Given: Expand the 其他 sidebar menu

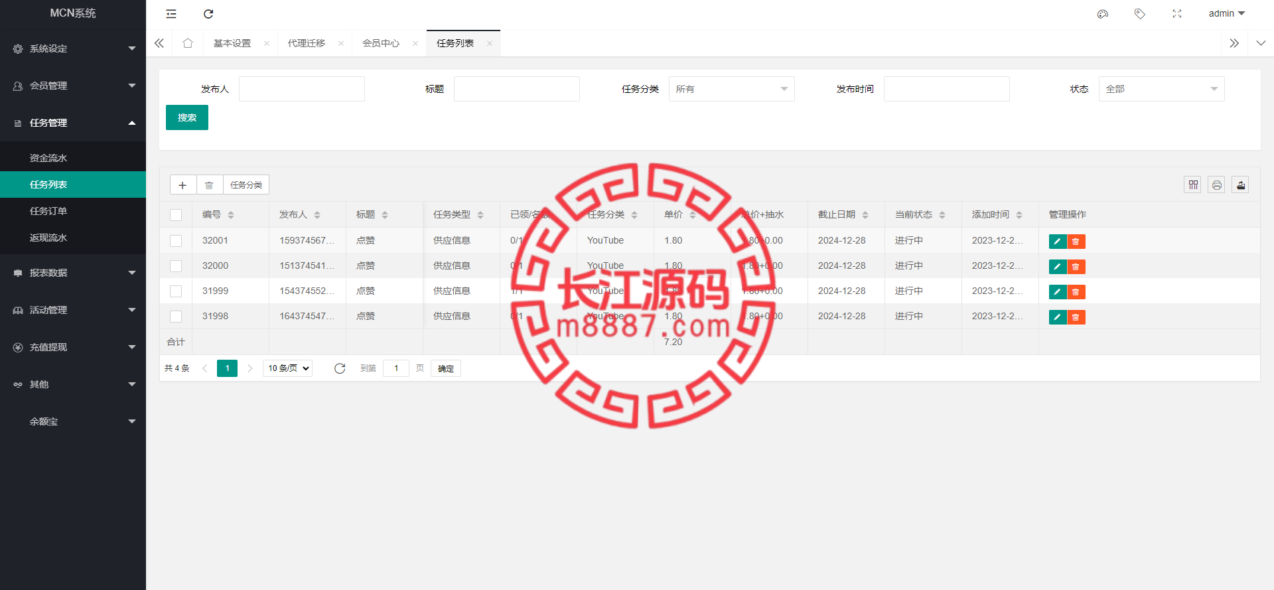Looking at the screenshot, I should pyautogui.click(x=73, y=384).
